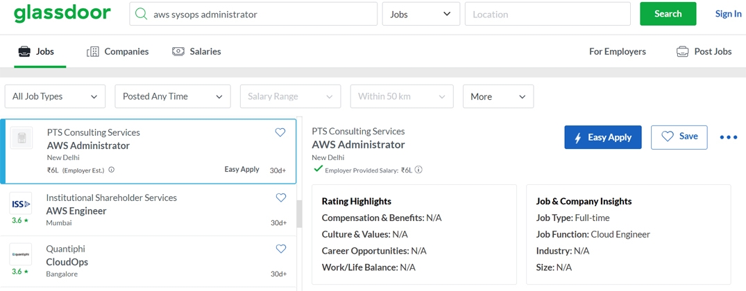The height and width of the screenshot is (291, 746).
Task: Click the keyword search field
Action: click(x=253, y=15)
